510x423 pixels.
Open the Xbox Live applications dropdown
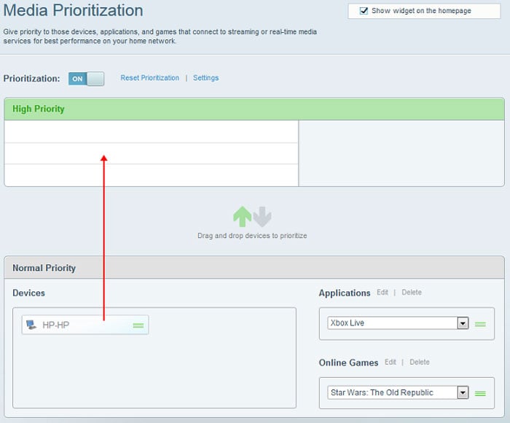coord(462,323)
